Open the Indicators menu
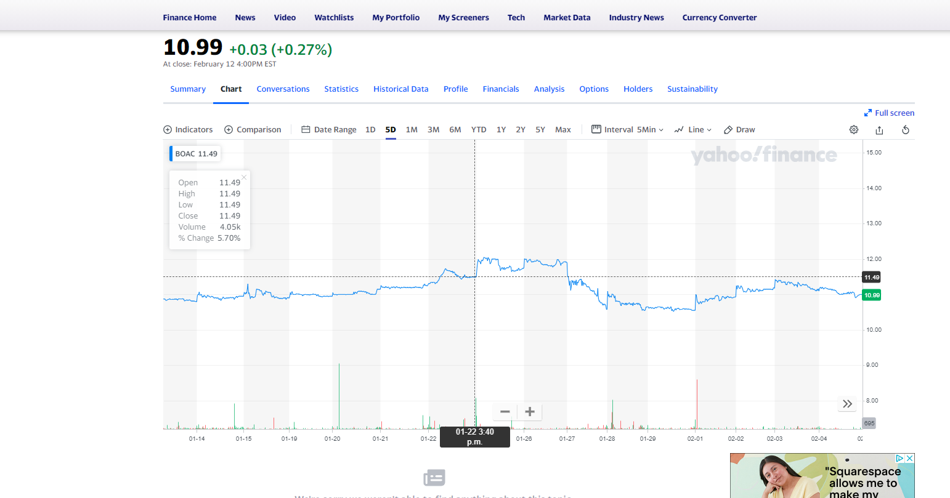950x498 pixels. tap(188, 130)
